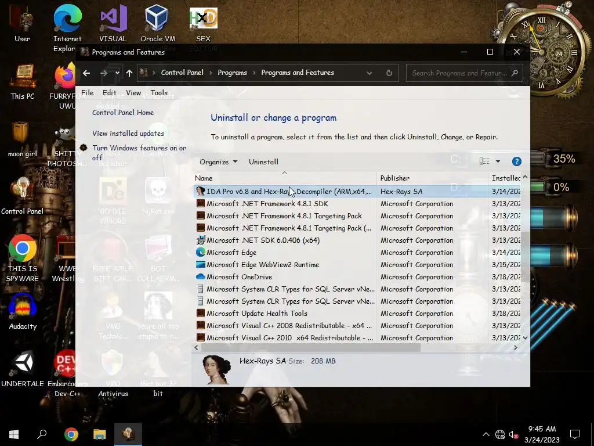The height and width of the screenshot is (446, 594).
Task: Open the address bar history dropdown
Action: (370, 73)
